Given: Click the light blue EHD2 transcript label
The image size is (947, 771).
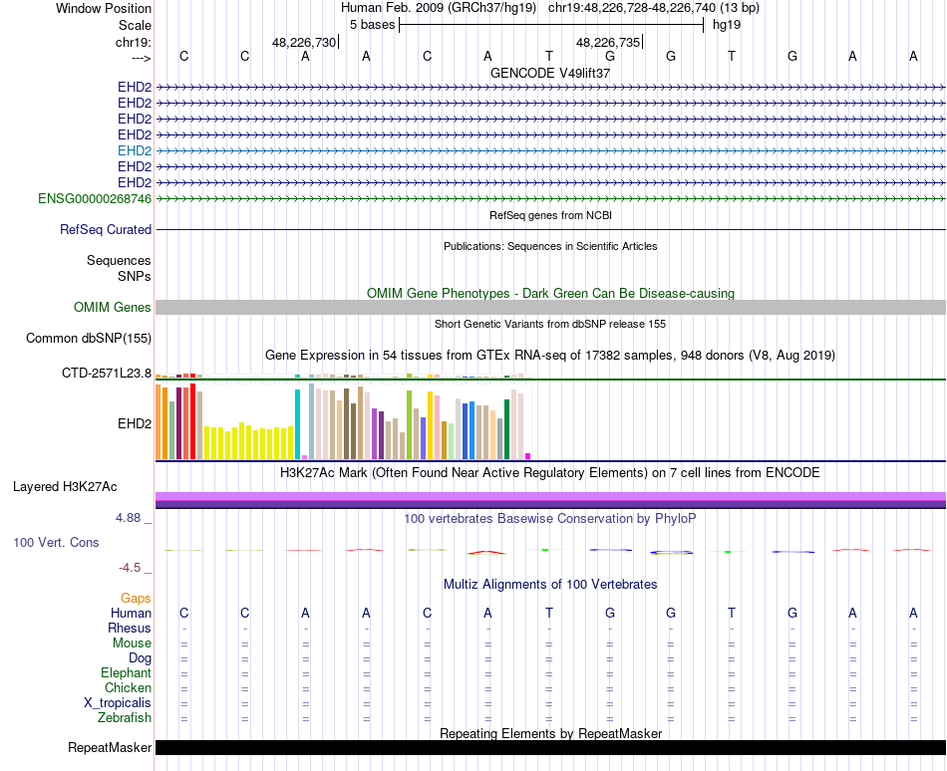Looking at the screenshot, I should [x=135, y=150].
